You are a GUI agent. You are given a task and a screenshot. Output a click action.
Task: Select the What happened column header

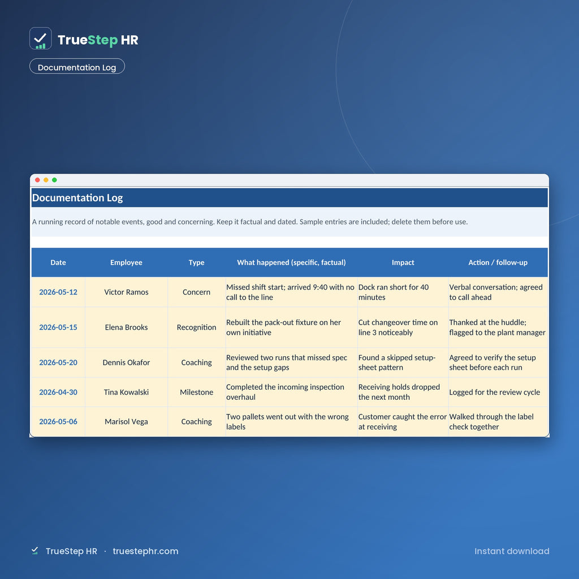click(x=291, y=262)
